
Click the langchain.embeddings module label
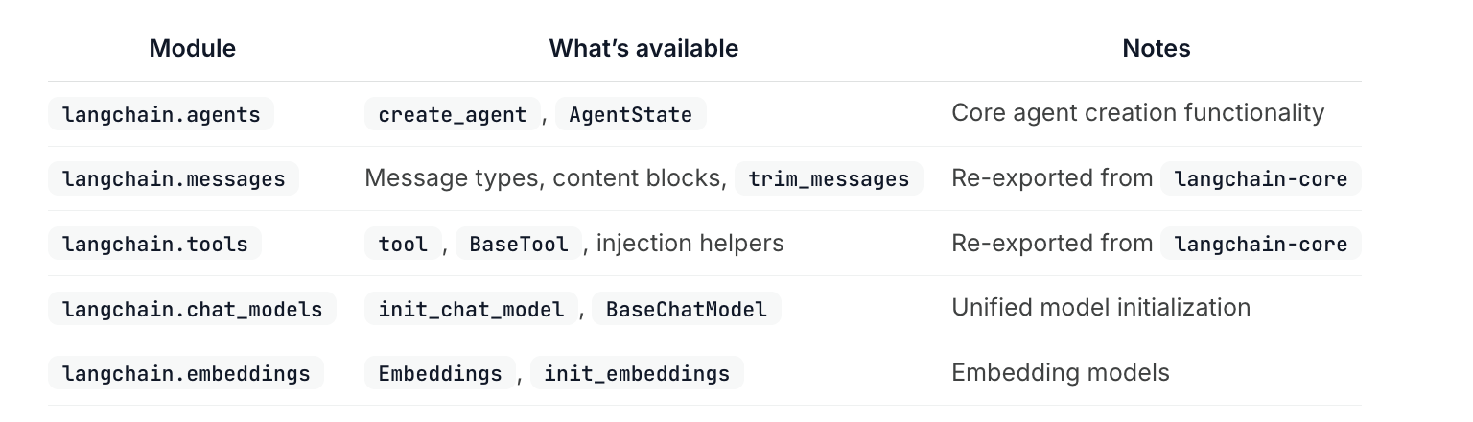[x=186, y=373]
